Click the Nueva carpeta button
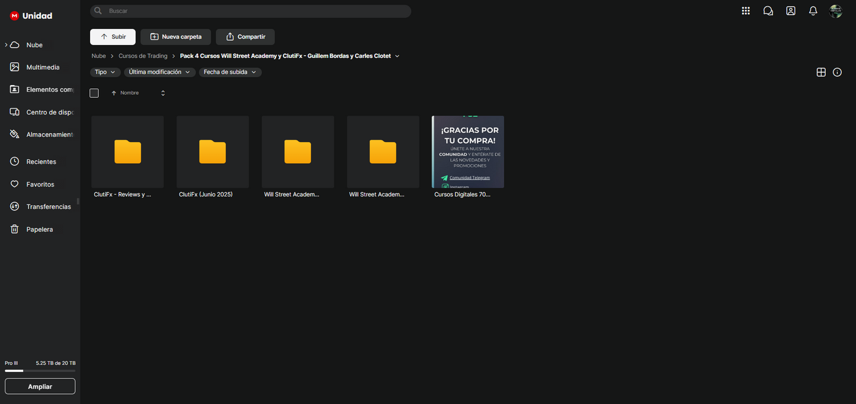The width and height of the screenshot is (856, 404). coord(176,37)
